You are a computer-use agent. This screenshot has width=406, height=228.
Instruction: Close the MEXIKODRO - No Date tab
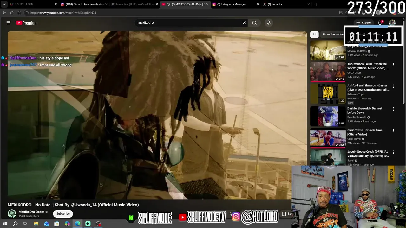(x=207, y=4)
